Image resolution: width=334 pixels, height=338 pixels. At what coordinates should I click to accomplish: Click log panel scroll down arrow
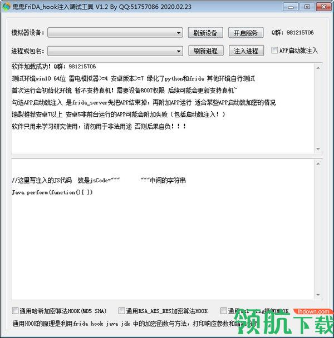click(318, 149)
